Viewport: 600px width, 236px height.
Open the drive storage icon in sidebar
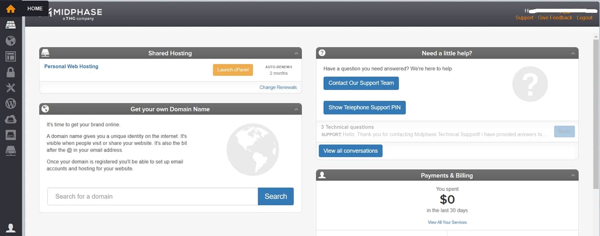(x=11, y=135)
